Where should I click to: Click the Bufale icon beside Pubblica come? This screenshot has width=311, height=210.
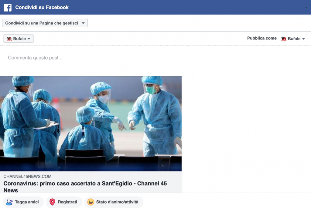tap(284, 39)
